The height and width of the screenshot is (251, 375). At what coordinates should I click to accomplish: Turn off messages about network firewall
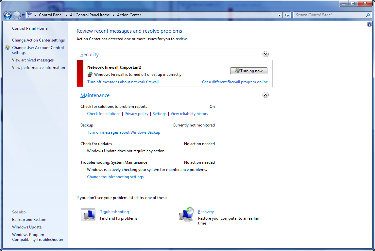click(123, 82)
